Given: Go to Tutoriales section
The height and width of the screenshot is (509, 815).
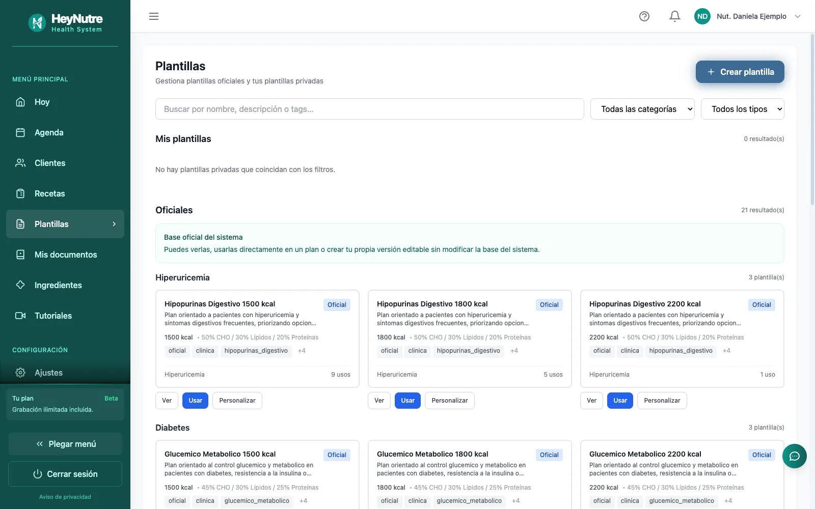Looking at the screenshot, I should pos(65,316).
